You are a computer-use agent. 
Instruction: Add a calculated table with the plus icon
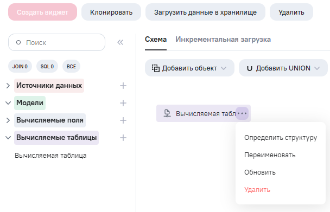tap(123, 138)
